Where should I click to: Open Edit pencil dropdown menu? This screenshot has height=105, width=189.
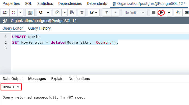[x=94, y=12]
